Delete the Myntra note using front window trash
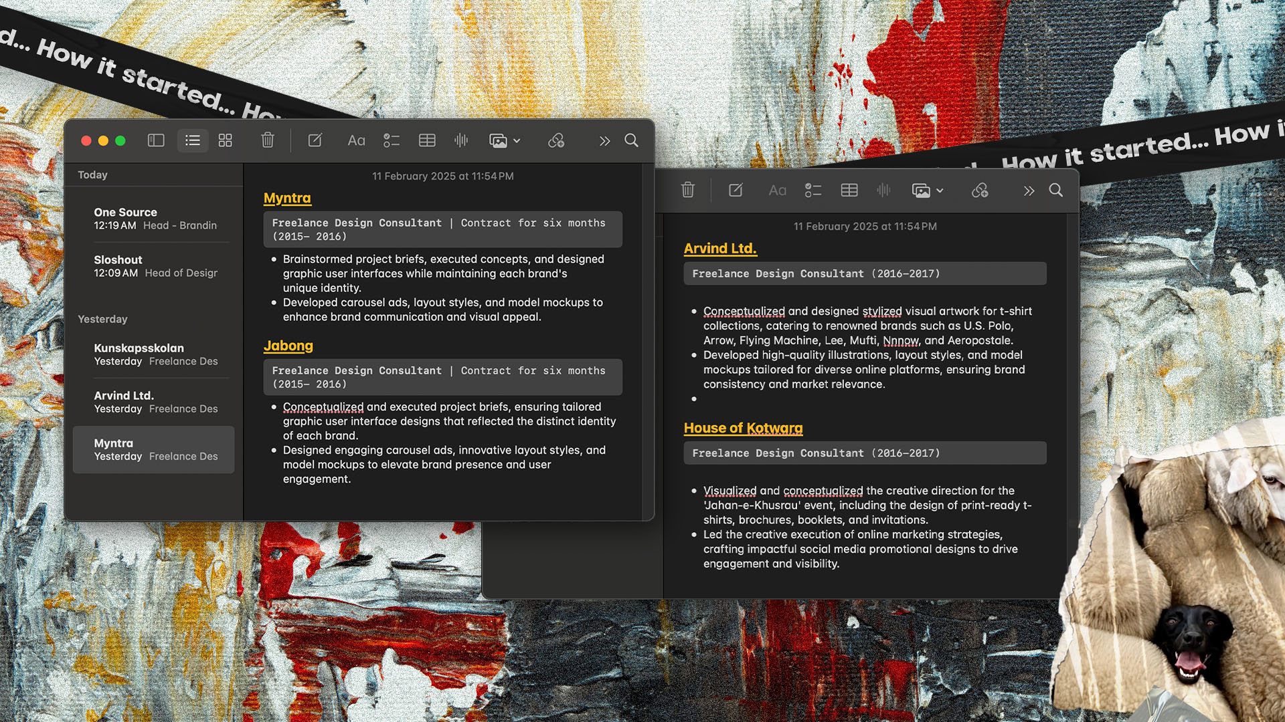Image resolution: width=1285 pixels, height=722 pixels. click(268, 140)
